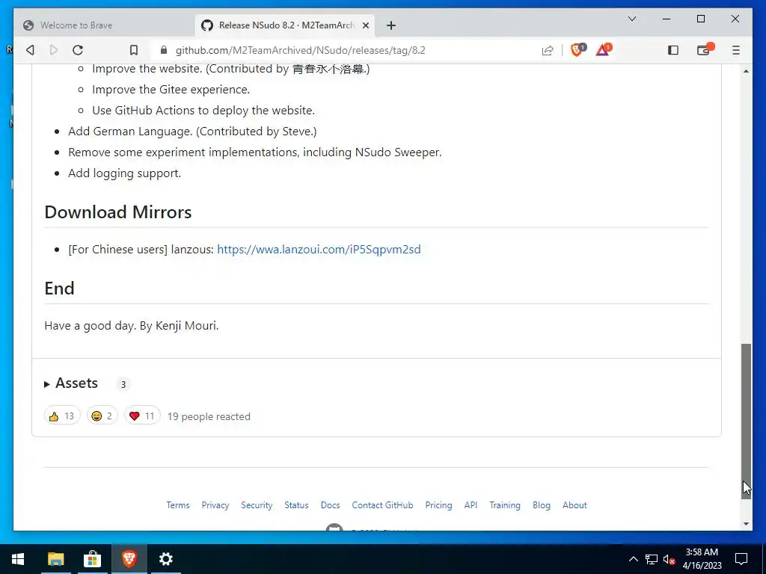Open the Docs footer link
Image resolution: width=766 pixels, height=574 pixels.
tap(330, 505)
